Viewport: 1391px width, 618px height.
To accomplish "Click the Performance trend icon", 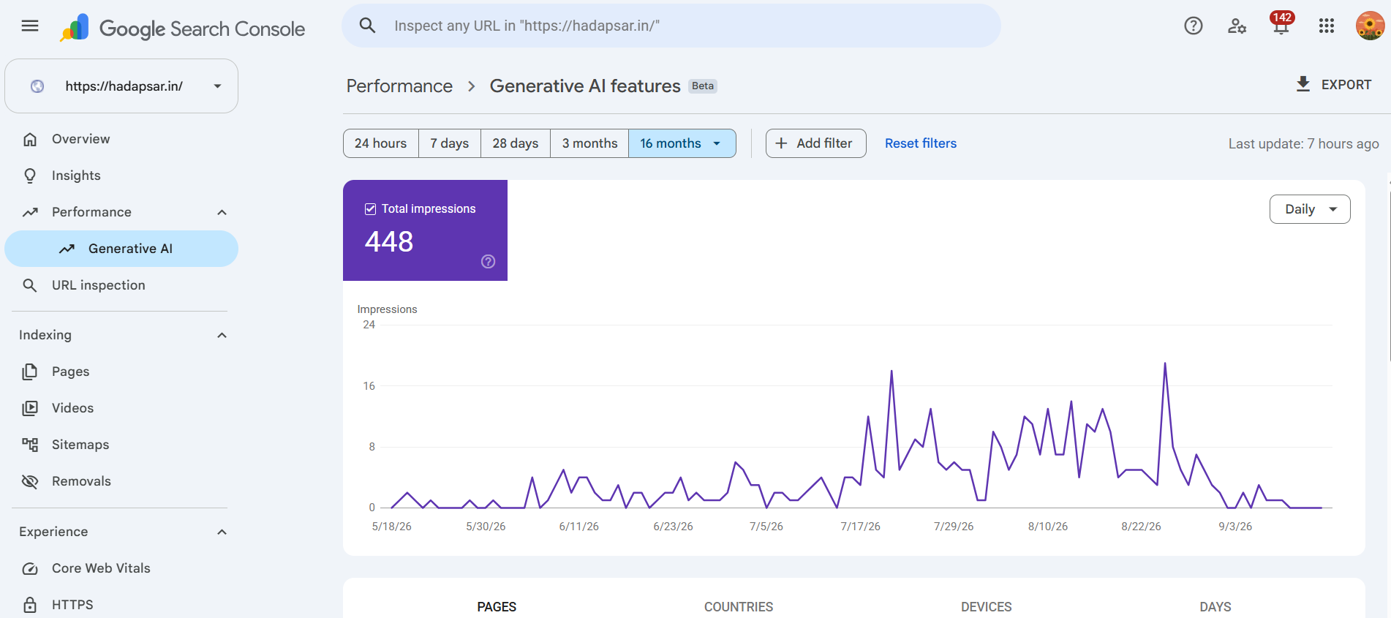I will [x=30, y=212].
